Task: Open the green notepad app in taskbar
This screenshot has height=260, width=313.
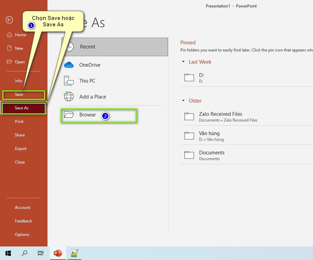Action: pos(75,253)
